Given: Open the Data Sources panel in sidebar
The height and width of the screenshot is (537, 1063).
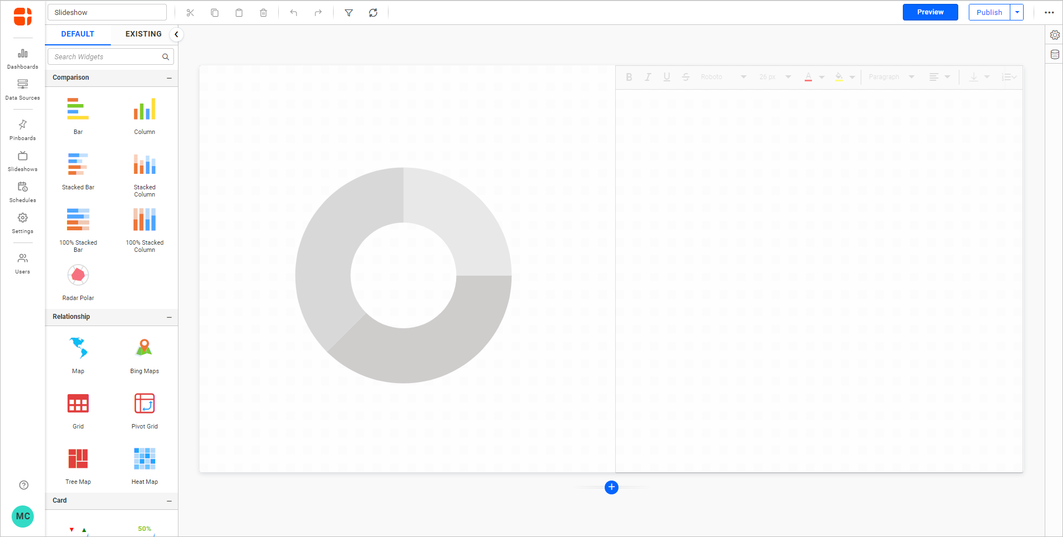Looking at the screenshot, I should [22, 89].
